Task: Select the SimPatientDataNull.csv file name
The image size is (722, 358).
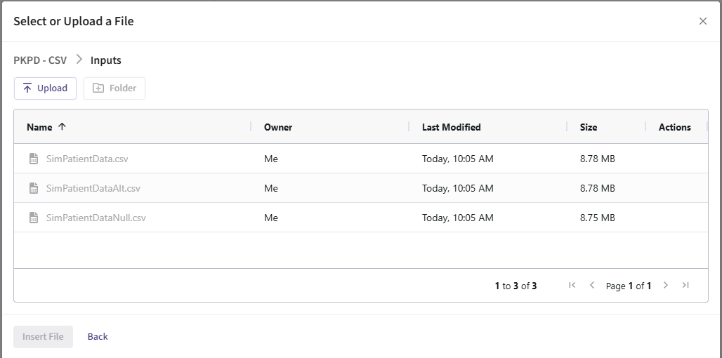Action: pos(96,218)
